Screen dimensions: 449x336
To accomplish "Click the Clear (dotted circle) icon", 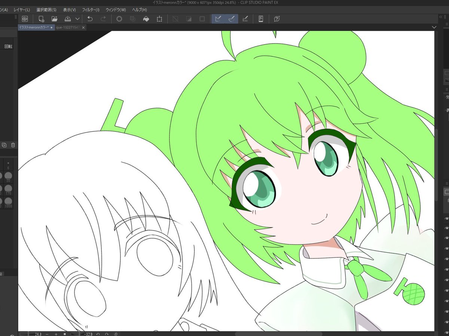I will 119,19.
